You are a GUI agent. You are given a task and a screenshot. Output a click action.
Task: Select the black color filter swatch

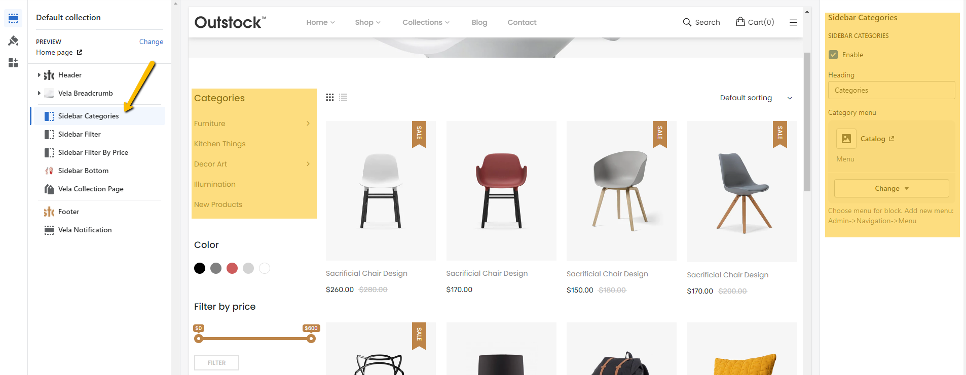coord(200,268)
